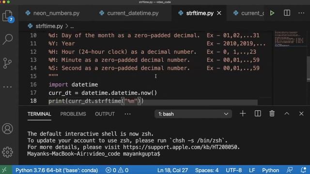310x174 pixels.
Task: Click line number 18 in gutter
Action: pos(33,101)
